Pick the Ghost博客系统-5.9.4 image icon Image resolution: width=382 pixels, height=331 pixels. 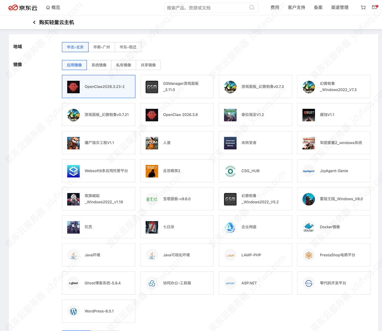tap(73, 283)
